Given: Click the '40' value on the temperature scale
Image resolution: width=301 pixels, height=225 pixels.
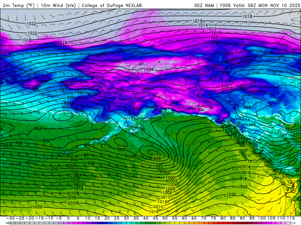Looking at the screenshot, I should 146,218.
